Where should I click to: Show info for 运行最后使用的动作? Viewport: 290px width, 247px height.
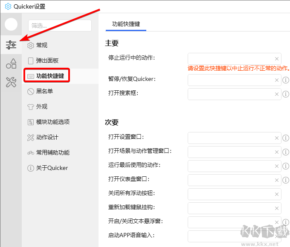[x=286, y=166]
